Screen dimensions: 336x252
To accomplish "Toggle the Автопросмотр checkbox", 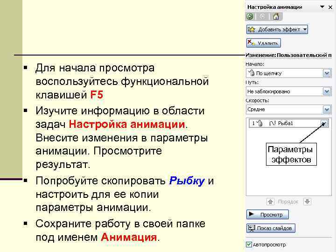I will point(249,245).
